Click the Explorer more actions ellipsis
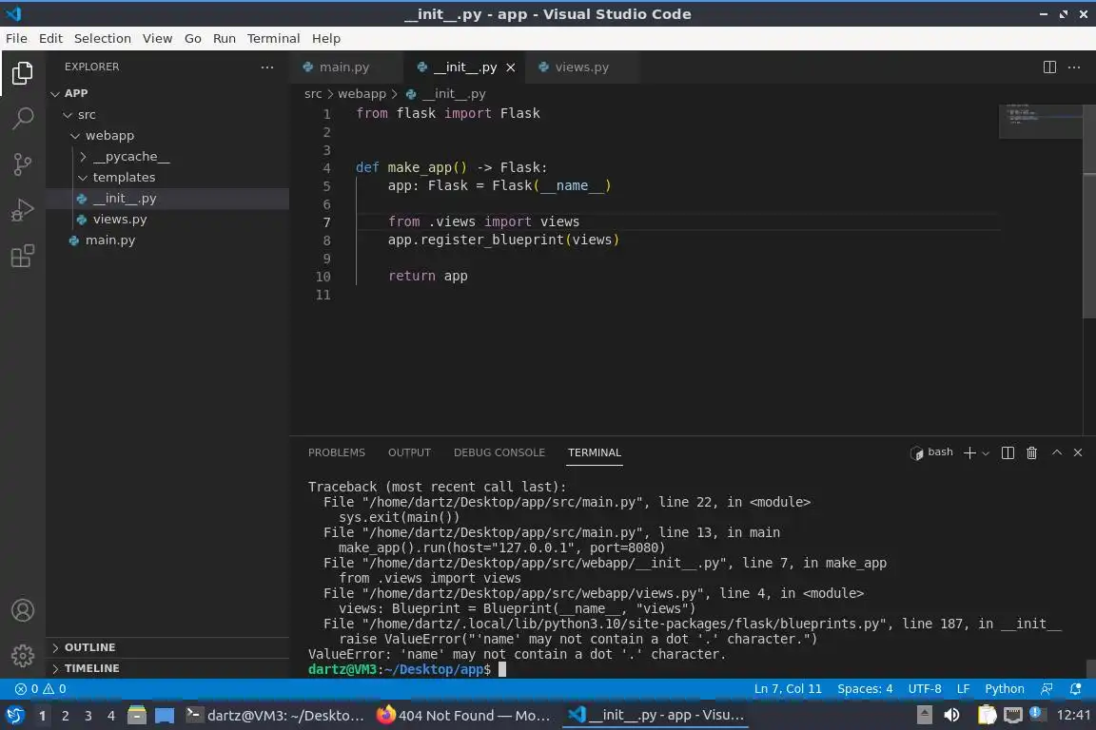The width and height of the screenshot is (1096, 730). point(267,67)
